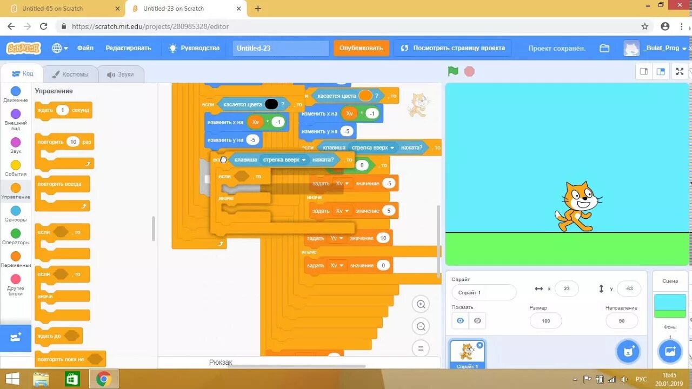Image resolution: width=692 pixels, height=389 pixels.
Task: Bookmark this page with the star
Action: [644, 26]
